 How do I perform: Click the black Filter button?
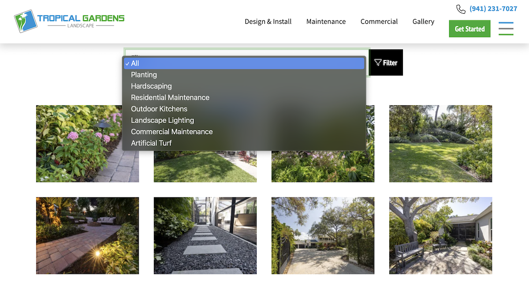tap(386, 63)
